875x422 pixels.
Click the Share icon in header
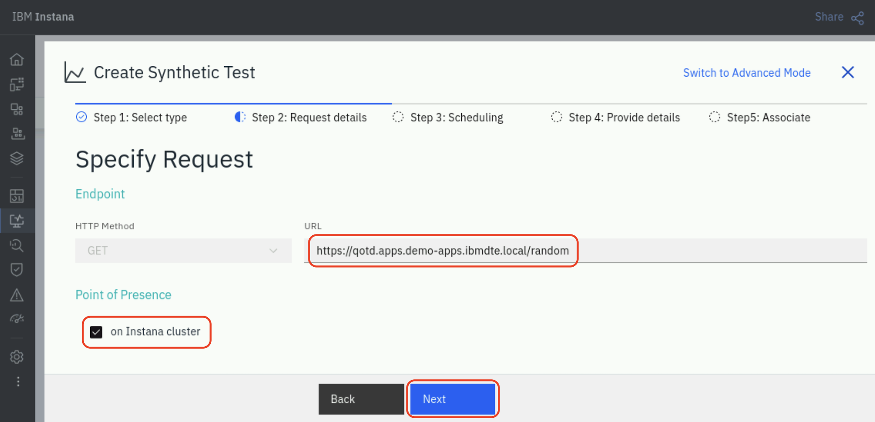point(857,18)
